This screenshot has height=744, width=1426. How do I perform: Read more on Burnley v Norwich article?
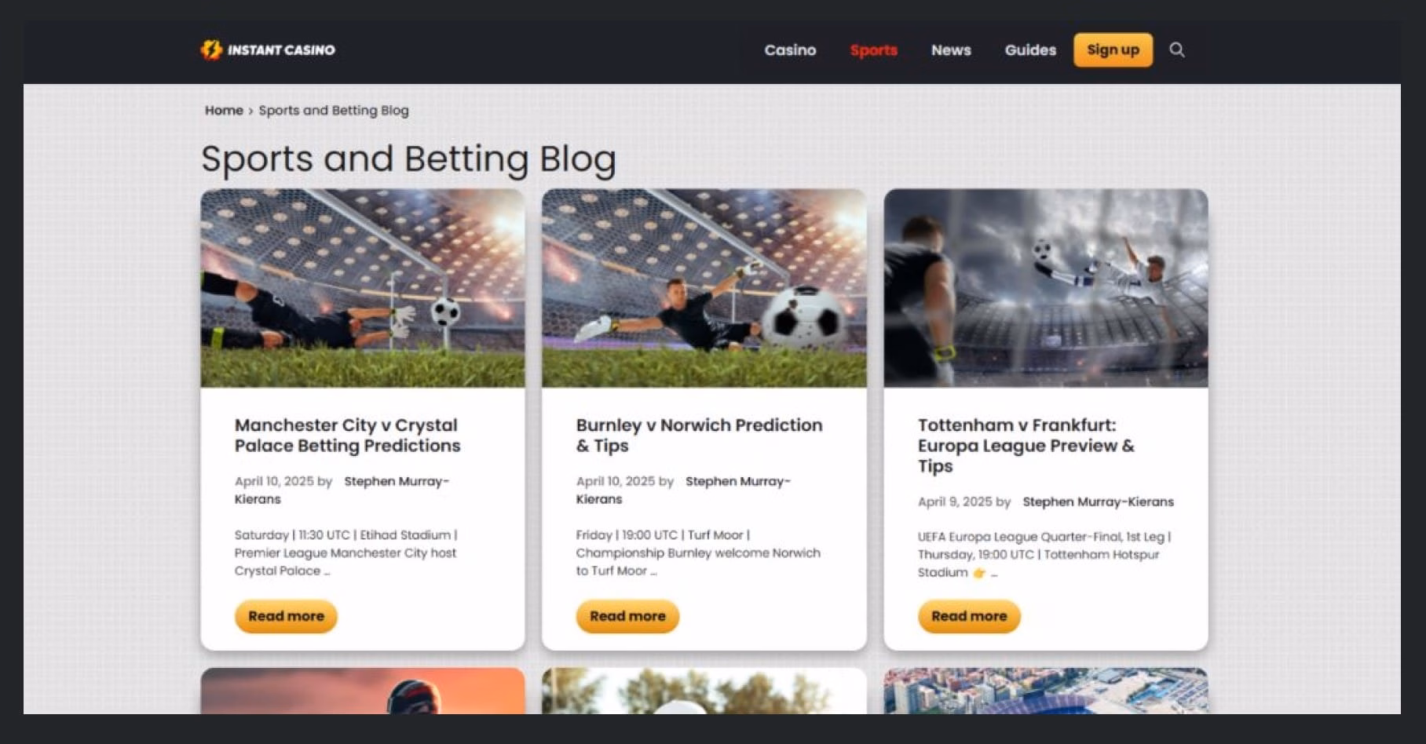click(627, 616)
